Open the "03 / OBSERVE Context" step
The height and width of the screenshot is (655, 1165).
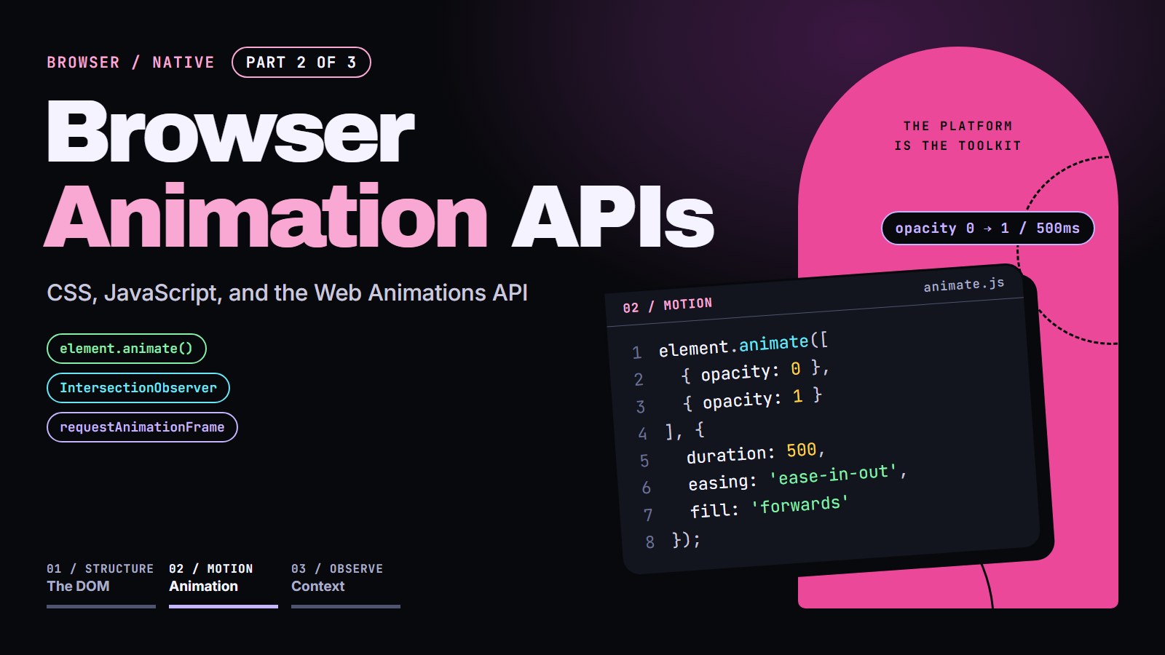tap(346, 584)
